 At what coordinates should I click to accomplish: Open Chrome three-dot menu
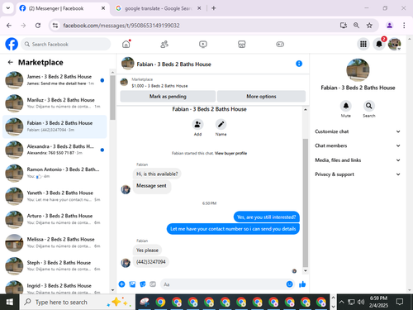404,26
